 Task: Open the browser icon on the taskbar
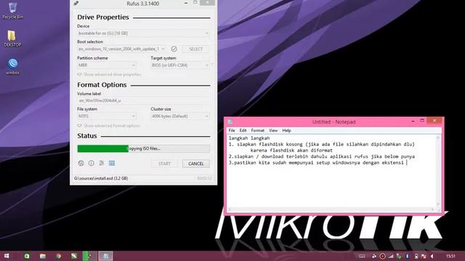(x=58, y=256)
